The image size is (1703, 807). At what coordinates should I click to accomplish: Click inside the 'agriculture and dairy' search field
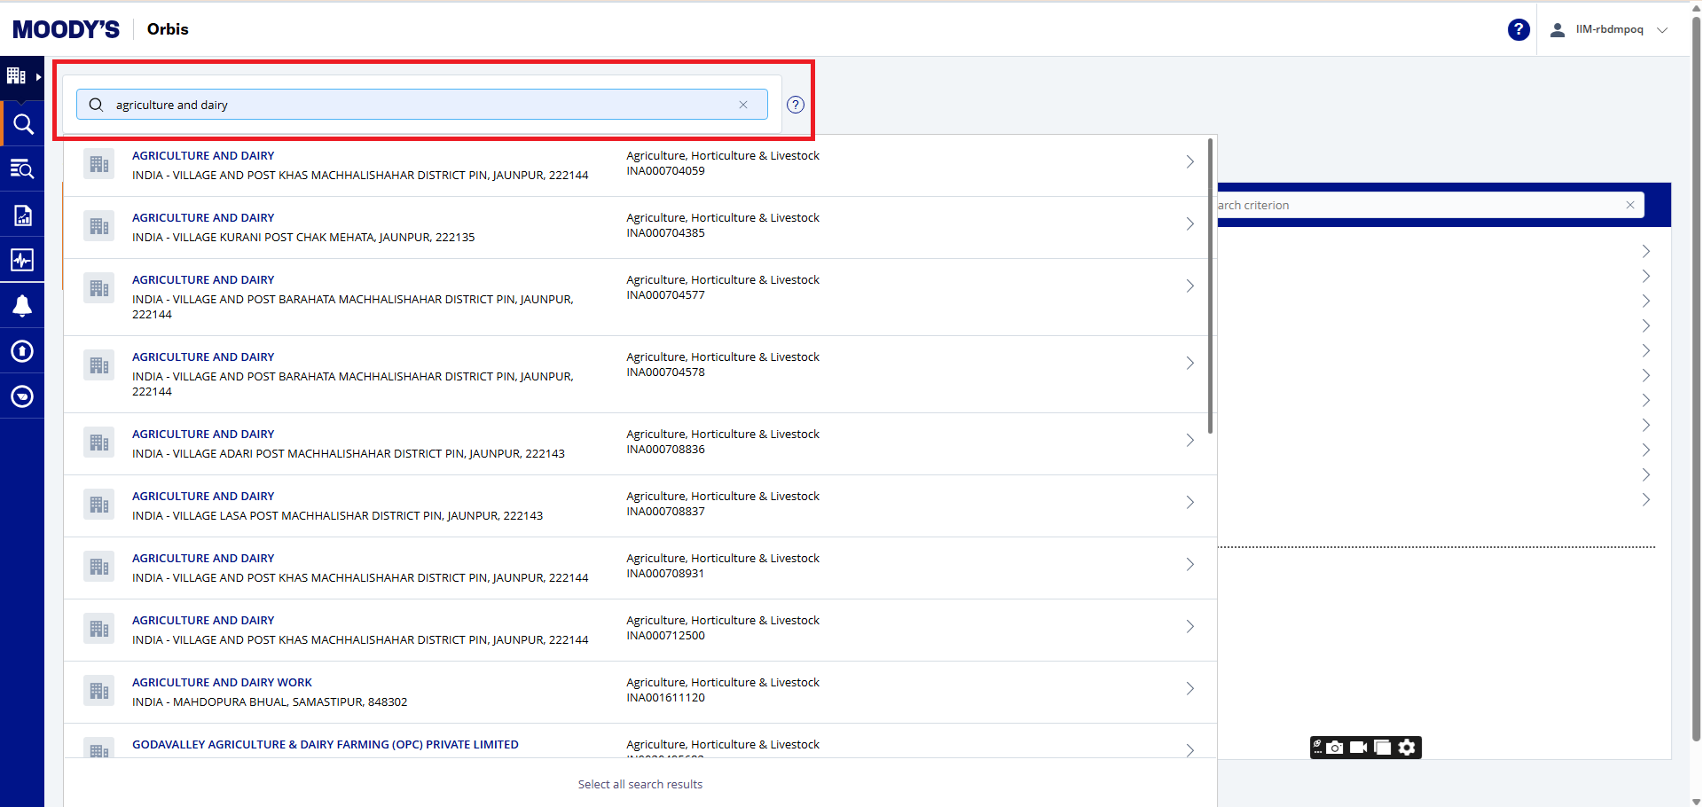417,105
